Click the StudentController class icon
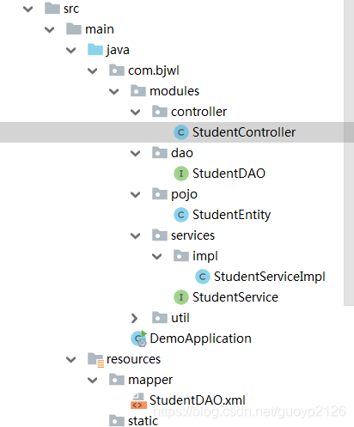Image resolution: width=354 pixels, height=427 pixels. (x=181, y=132)
